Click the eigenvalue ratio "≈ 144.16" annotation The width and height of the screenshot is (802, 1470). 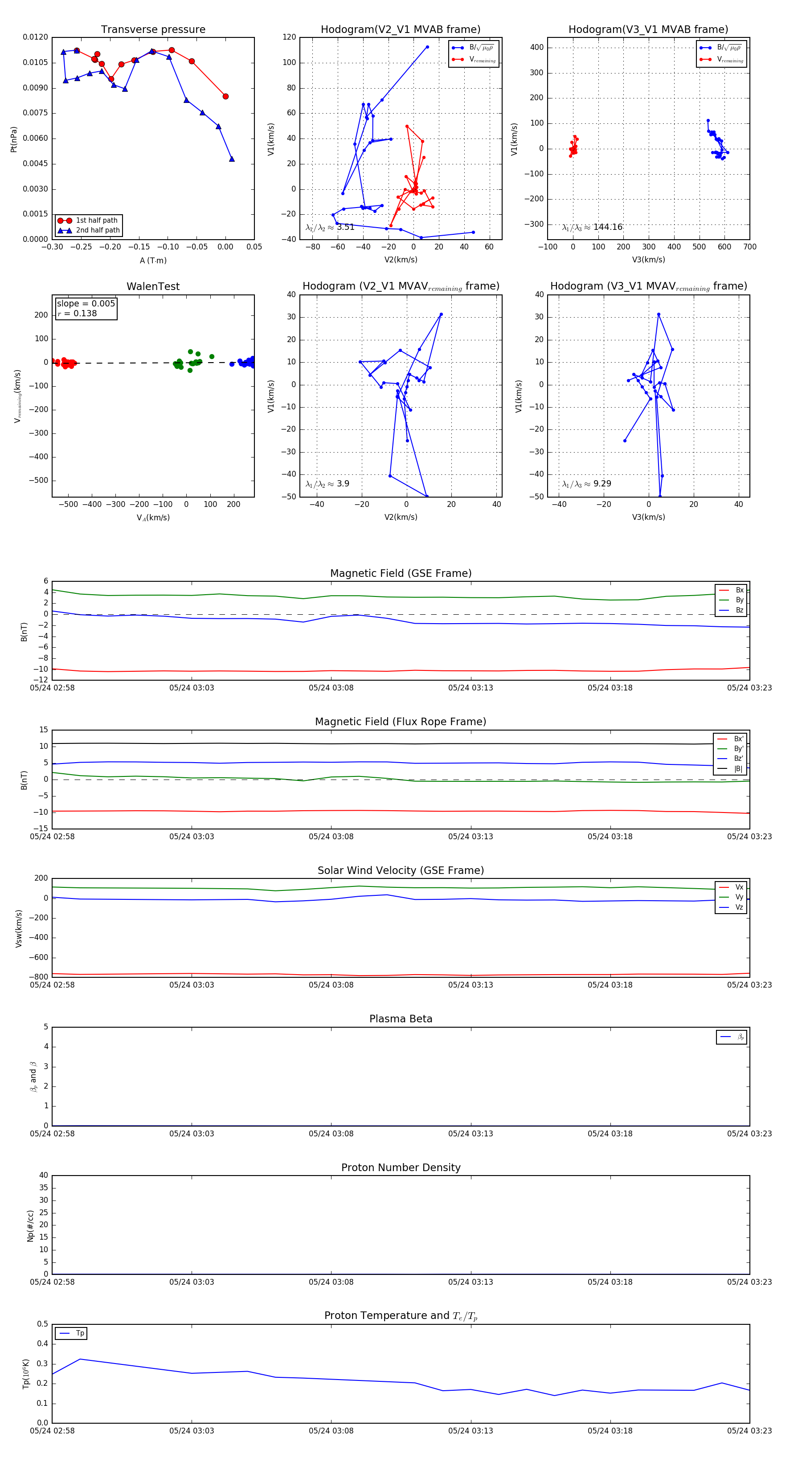pos(592,227)
